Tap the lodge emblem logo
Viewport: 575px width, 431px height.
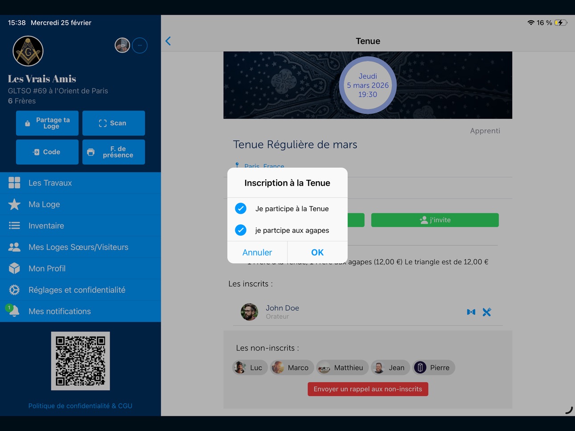click(x=28, y=51)
